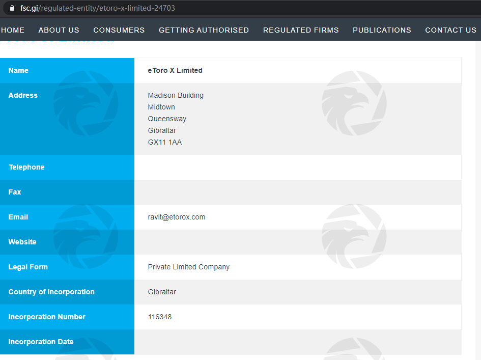
Task: Click the lock icon in address bar
Action: pyautogui.click(x=12, y=8)
